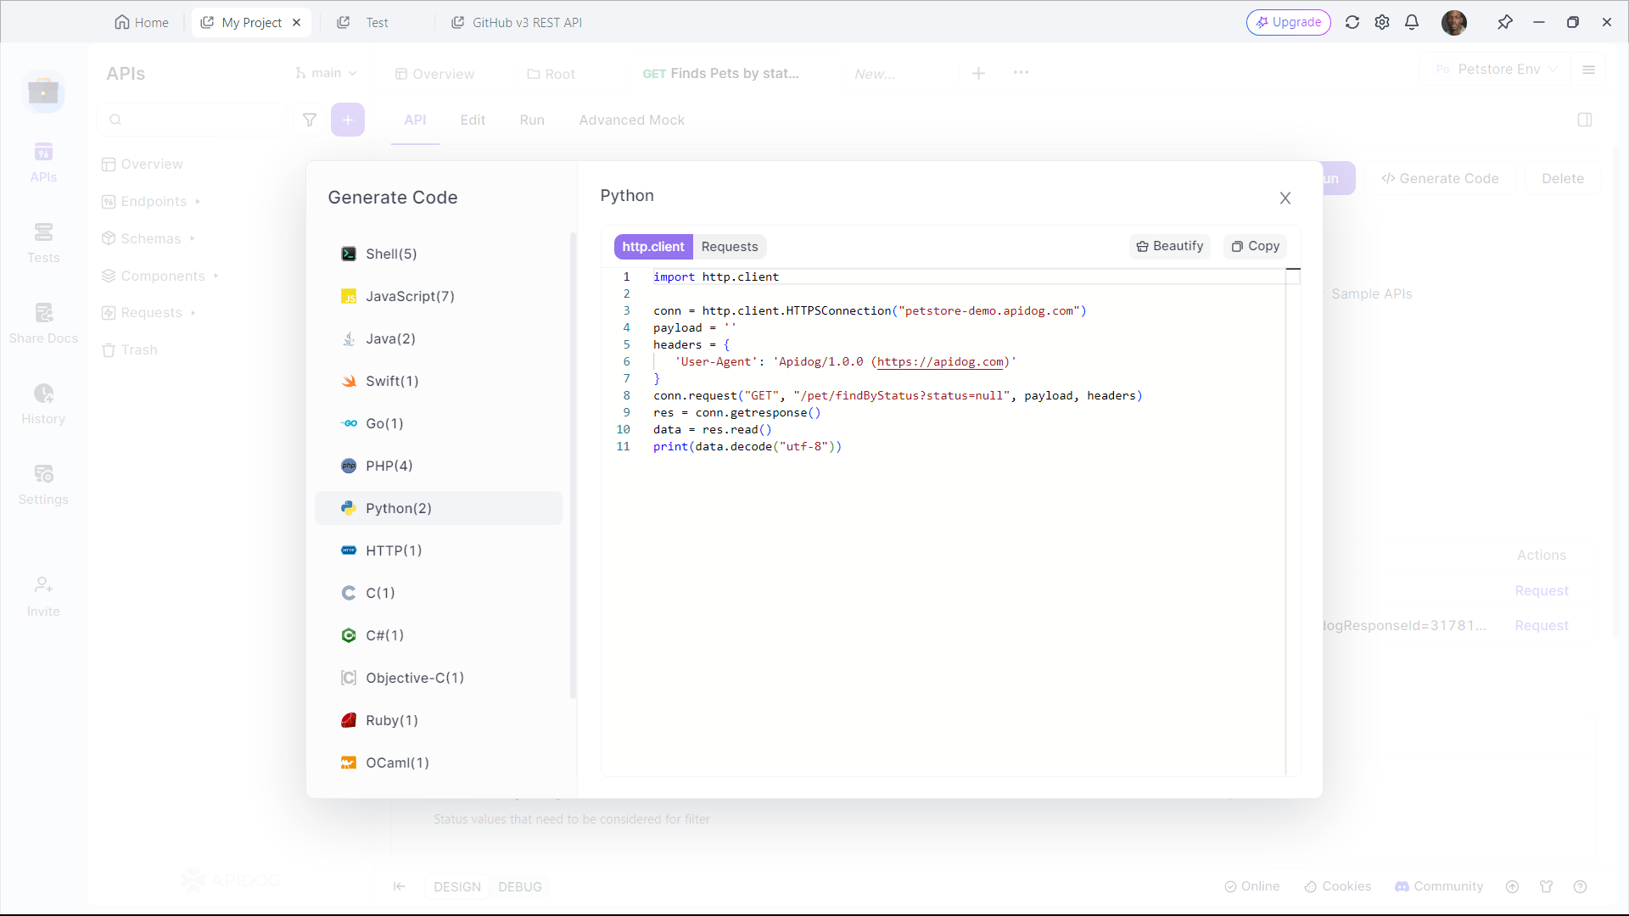This screenshot has height=916, width=1629.
Task: Open History in sidebar
Action: click(43, 404)
